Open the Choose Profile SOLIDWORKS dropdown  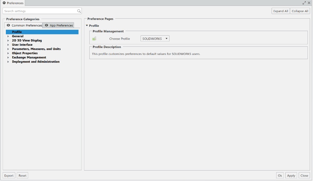(155, 39)
